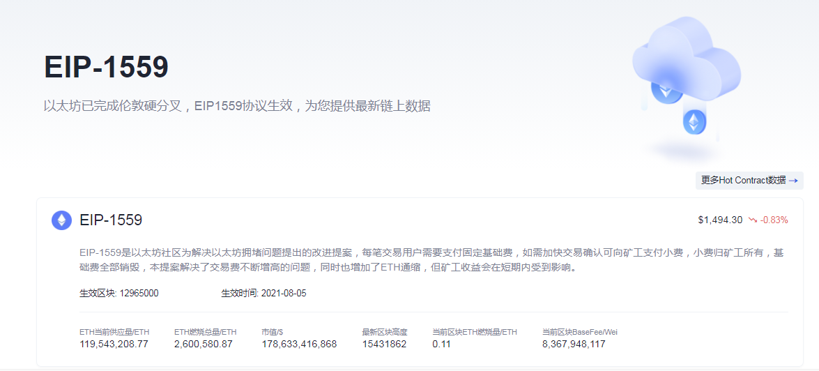Click the block height 15431862

coord(385,344)
